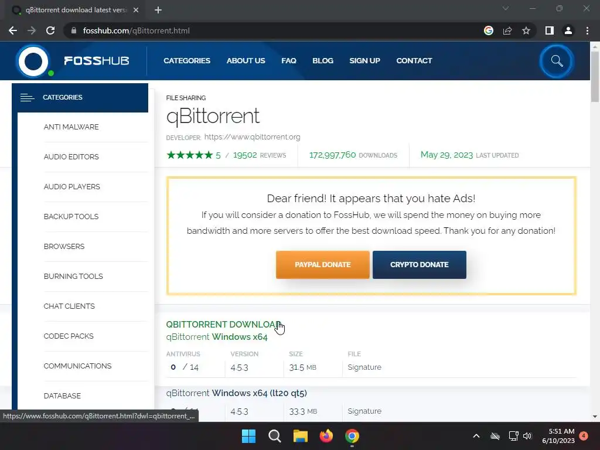Open the BROWSERS category

tap(64, 247)
